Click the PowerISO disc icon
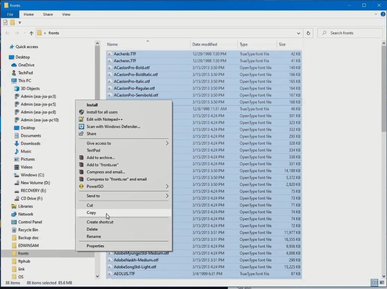Screen dimensions: 387x289 coord(82,186)
